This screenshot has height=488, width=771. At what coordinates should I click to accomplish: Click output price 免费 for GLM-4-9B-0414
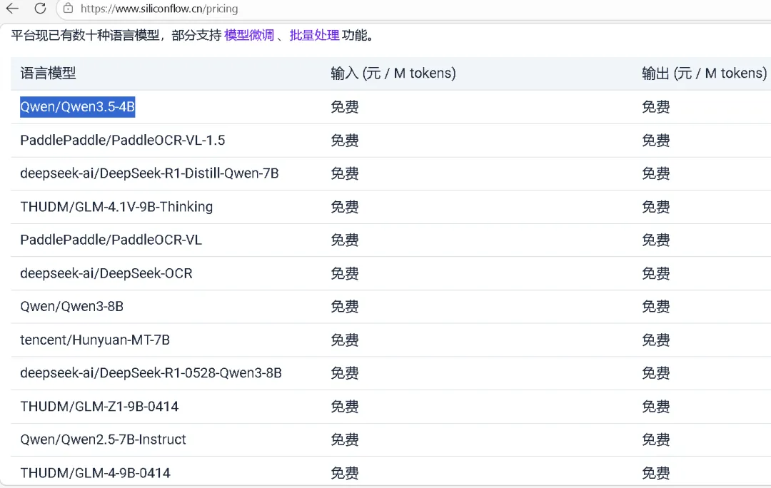[x=656, y=473]
